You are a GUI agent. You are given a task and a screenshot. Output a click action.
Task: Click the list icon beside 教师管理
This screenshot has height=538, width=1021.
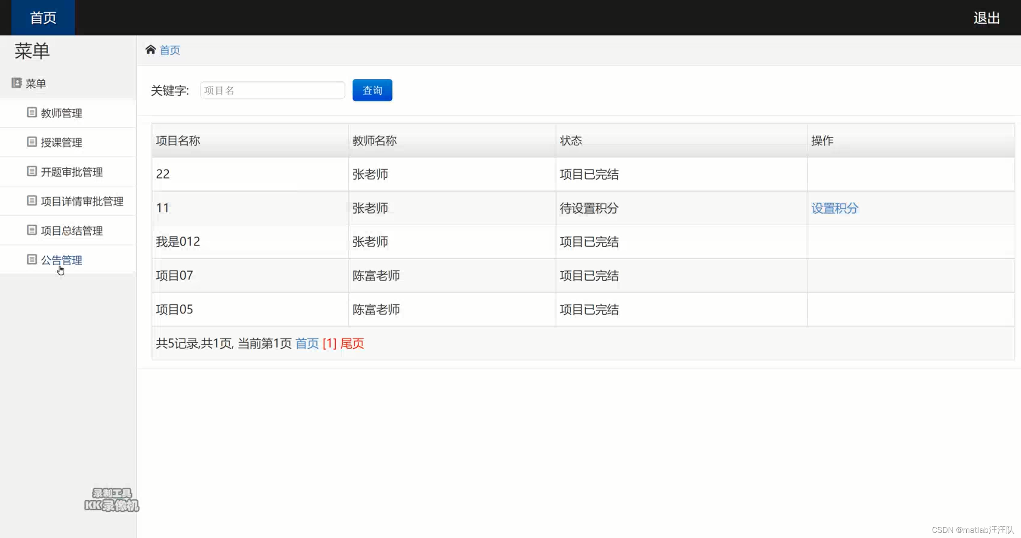coord(31,112)
